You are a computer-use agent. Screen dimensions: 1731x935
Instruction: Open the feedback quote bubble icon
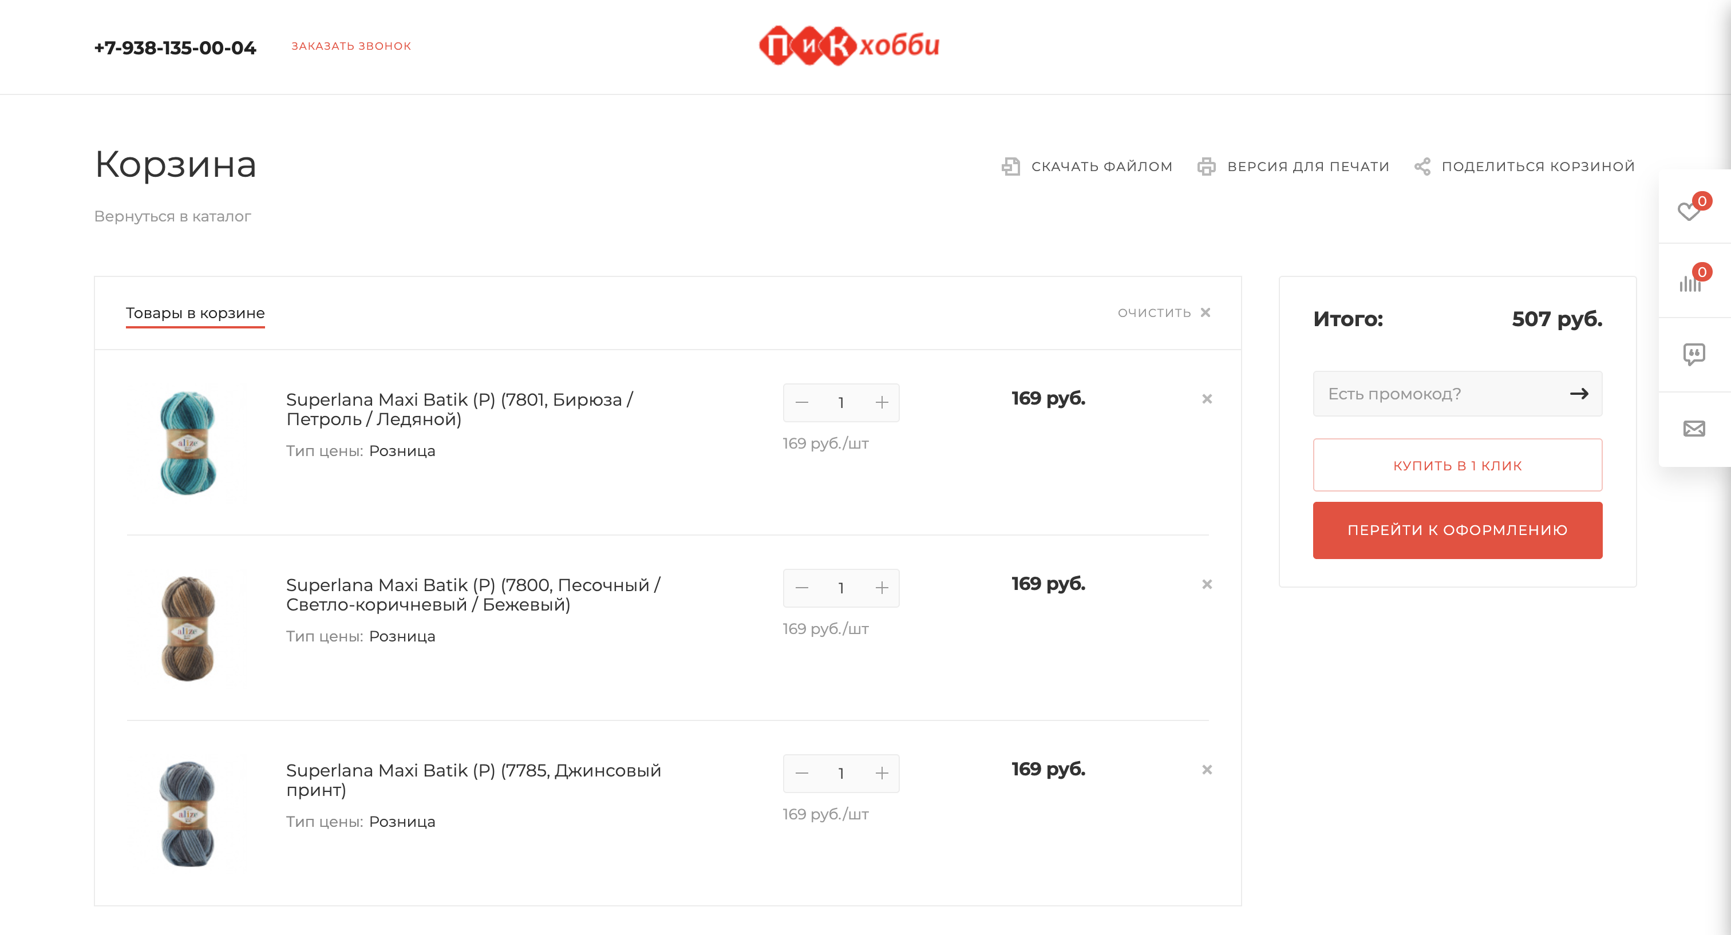1694,354
